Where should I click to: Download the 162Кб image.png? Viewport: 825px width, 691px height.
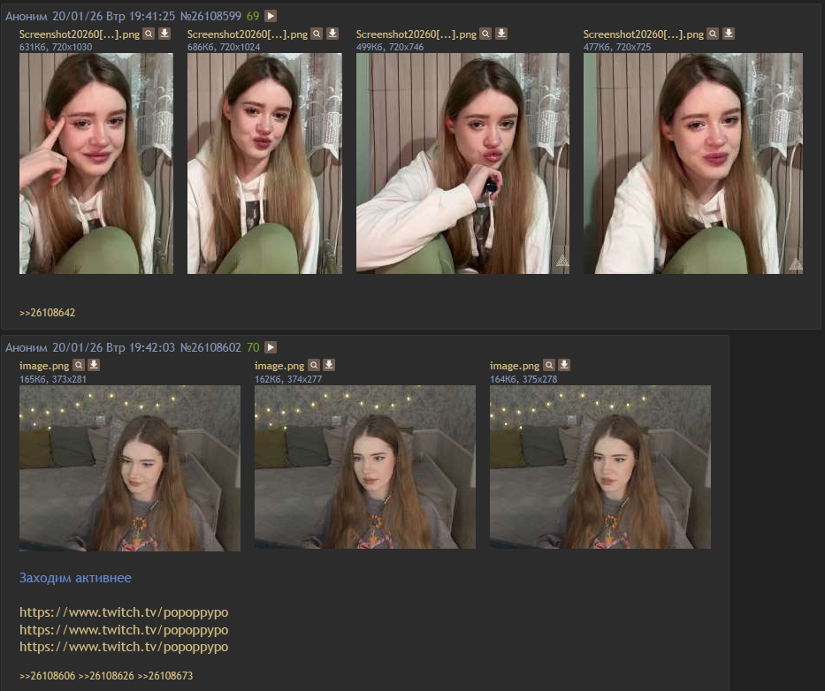click(x=329, y=365)
